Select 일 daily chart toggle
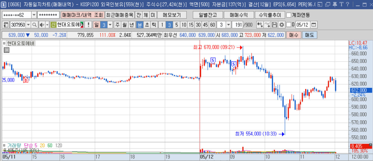The image size is (373, 161). tap(97, 25)
